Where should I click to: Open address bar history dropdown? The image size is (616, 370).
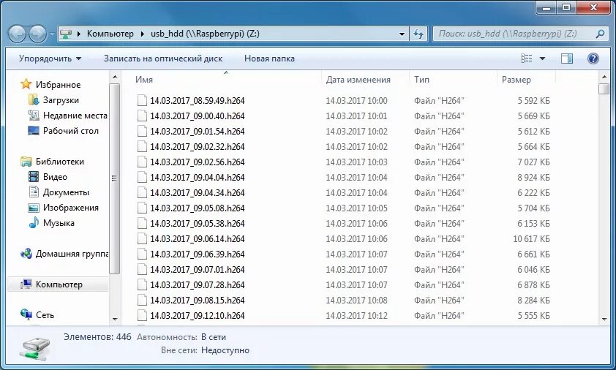pyautogui.click(x=402, y=34)
